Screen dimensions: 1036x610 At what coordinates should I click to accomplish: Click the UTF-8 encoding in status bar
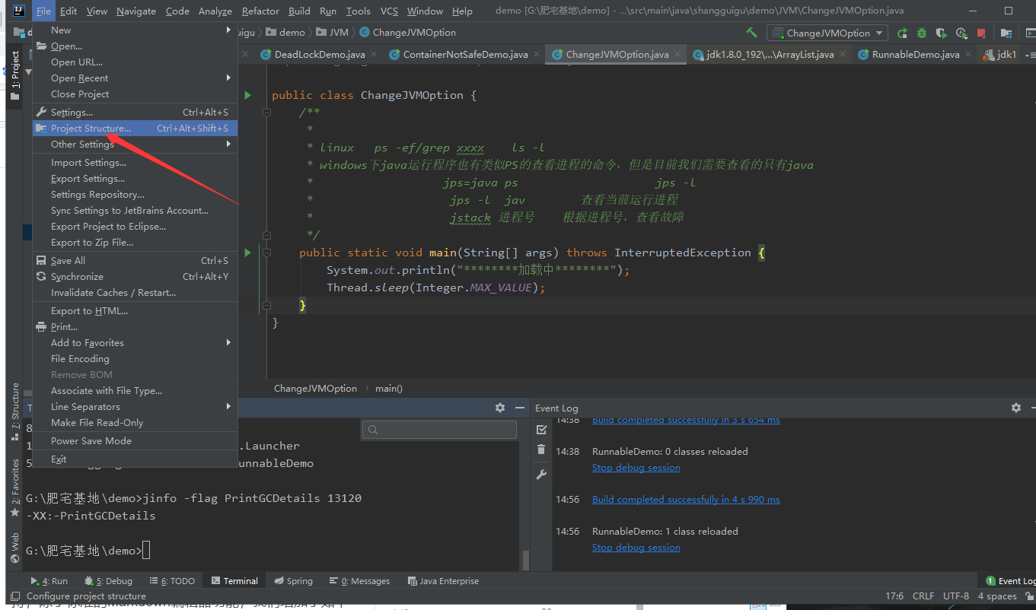tap(956, 596)
